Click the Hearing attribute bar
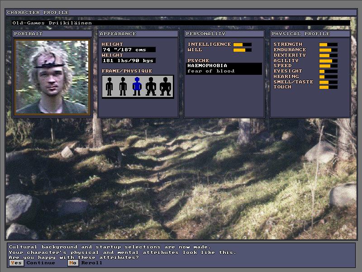The height and width of the screenshot is (272, 362). pos(329,77)
